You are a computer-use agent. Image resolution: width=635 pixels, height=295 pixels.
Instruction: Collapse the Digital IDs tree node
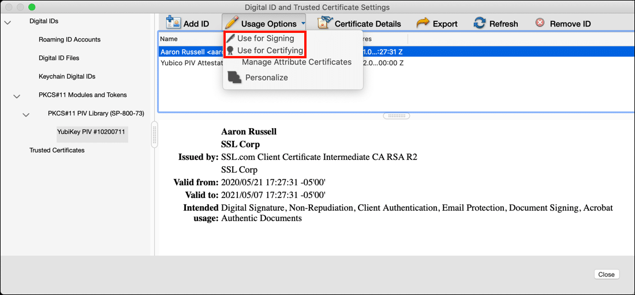pyautogui.click(x=8, y=22)
